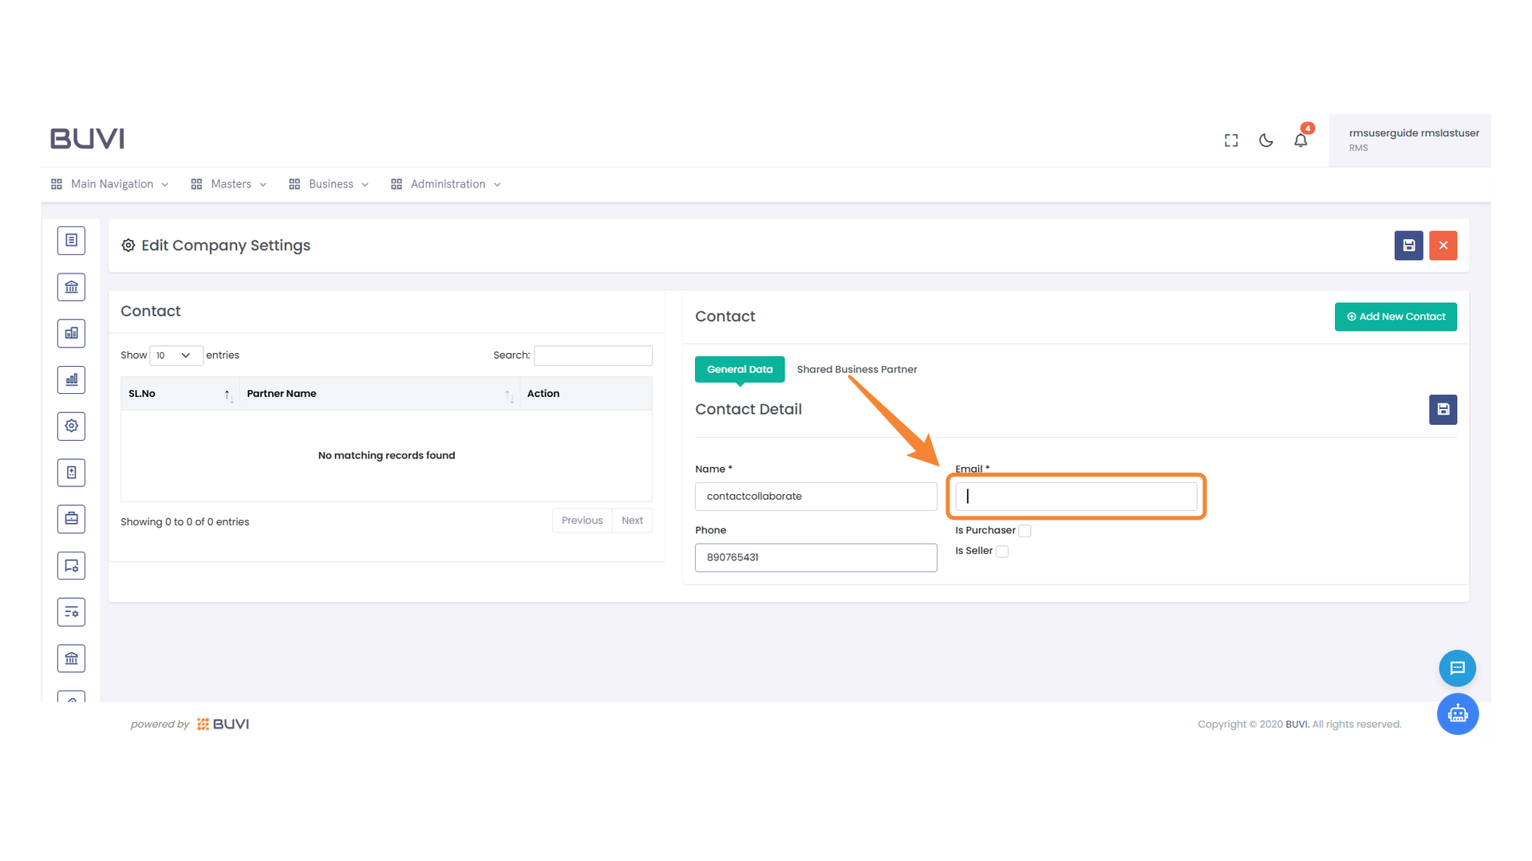
Task: Launch the chatbot icon at bottom right
Action: click(x=1458, y=714)
